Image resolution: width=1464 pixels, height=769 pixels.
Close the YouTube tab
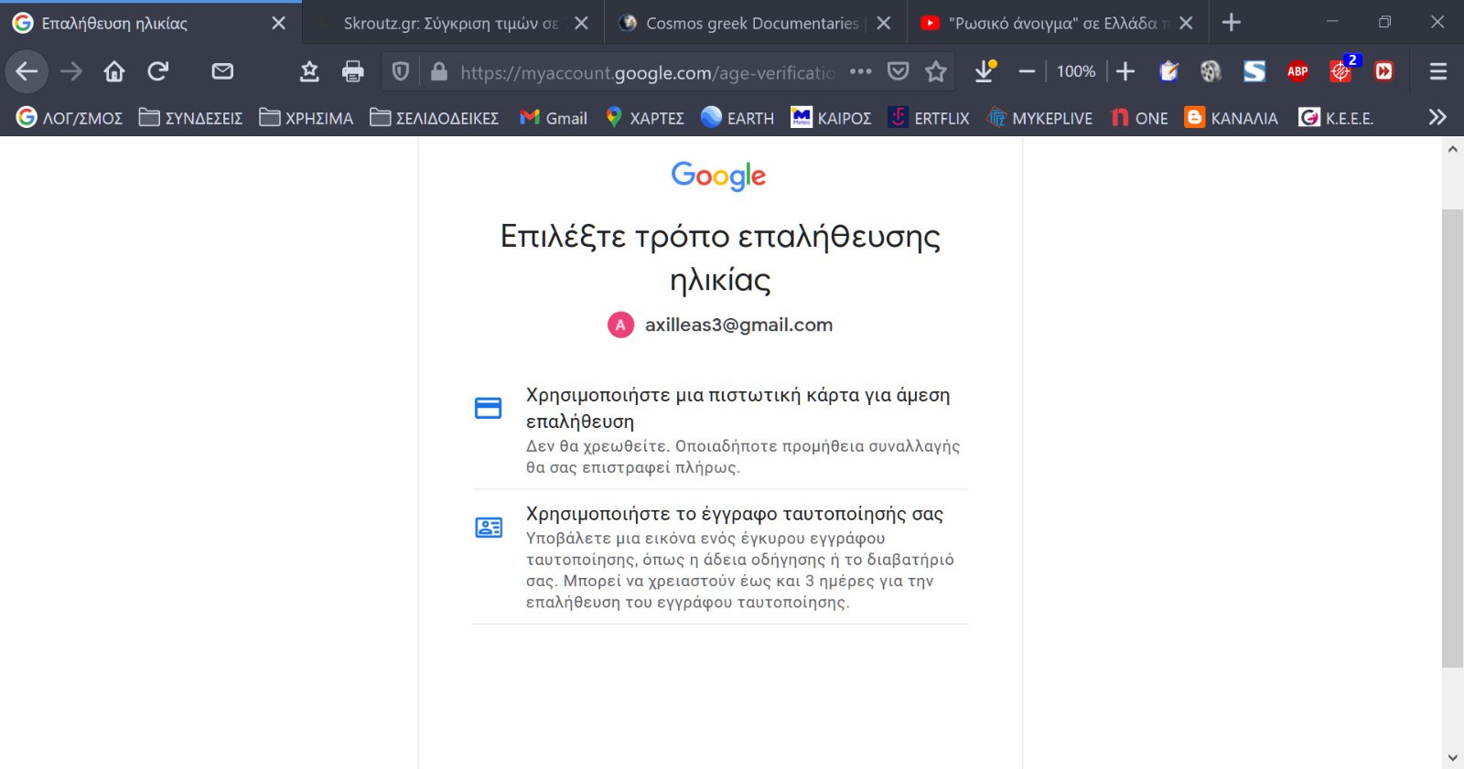1186,23
